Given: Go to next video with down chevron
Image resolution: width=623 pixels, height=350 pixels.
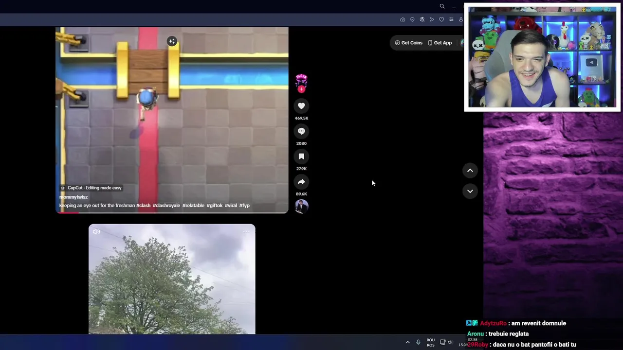Looking at the screenshot, I should 470,191.
